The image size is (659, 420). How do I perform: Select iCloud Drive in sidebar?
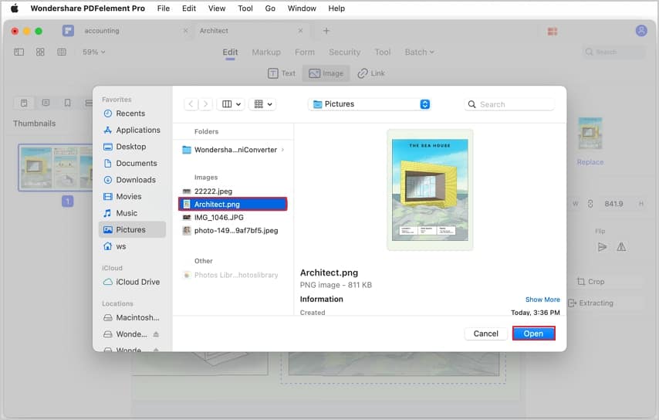(131, 282)
